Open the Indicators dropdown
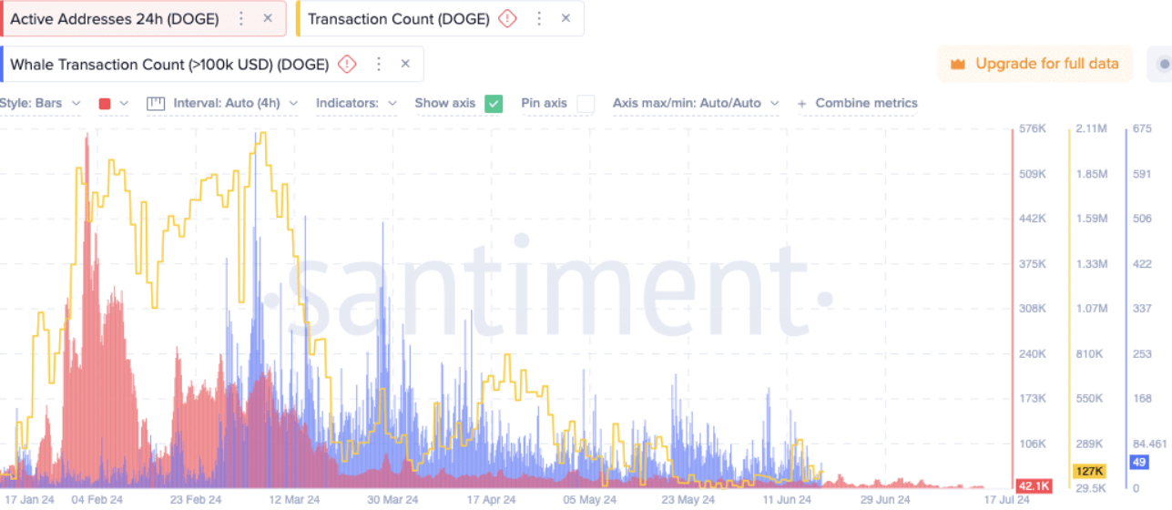This screenshot has height=510, width=1172. (x=356, y=103)
